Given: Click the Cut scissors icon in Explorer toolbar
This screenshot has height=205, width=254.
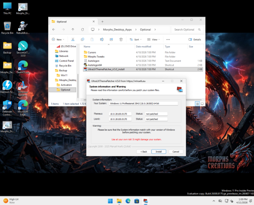Looking at the screenshot, I should pos(73,40).
